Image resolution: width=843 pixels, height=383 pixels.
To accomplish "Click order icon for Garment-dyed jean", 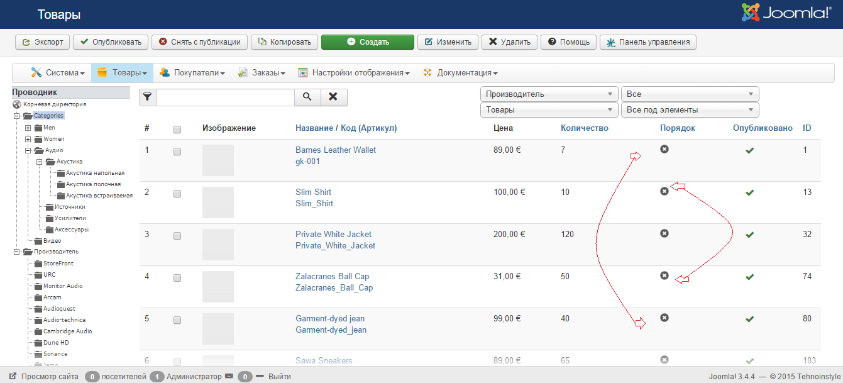I will click(664, 318).
